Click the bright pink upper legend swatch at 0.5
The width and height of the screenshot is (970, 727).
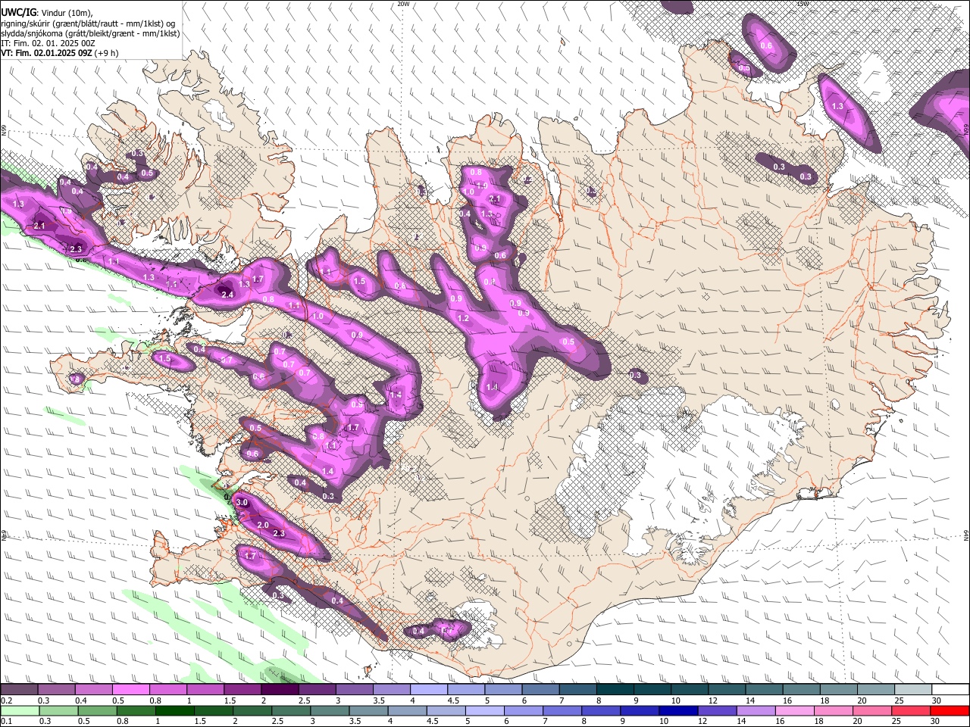click(130, 689)
